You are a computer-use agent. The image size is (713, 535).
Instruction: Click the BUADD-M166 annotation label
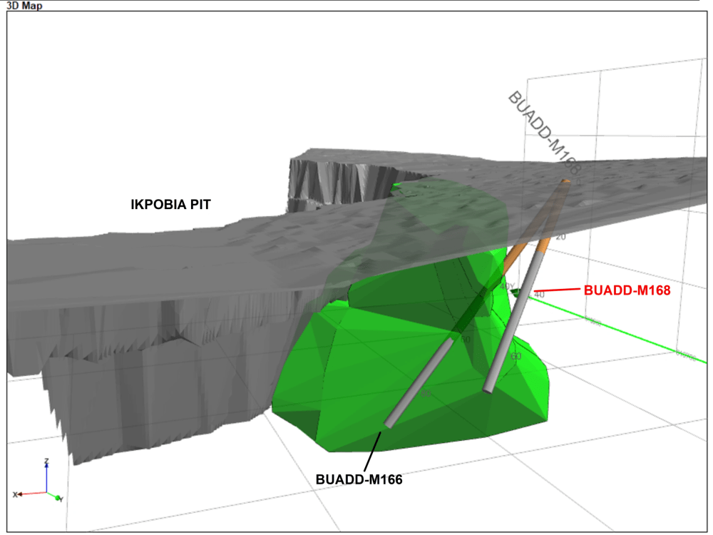pos(360,480)
